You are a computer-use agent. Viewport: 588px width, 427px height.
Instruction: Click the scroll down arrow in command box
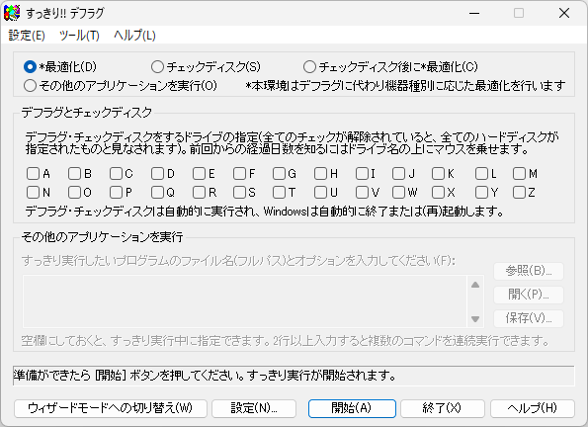475,319
